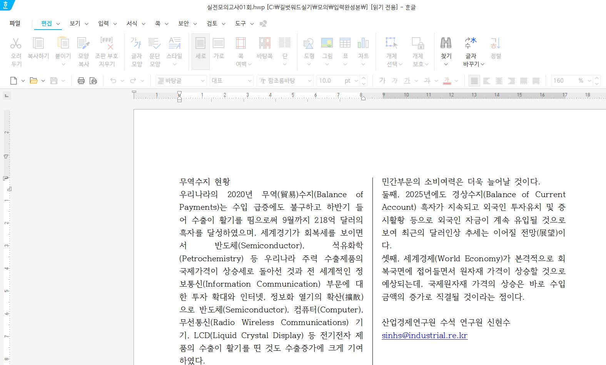Open Print Preview from the toolbar
606x365 pixels.
tap(93, 81)
